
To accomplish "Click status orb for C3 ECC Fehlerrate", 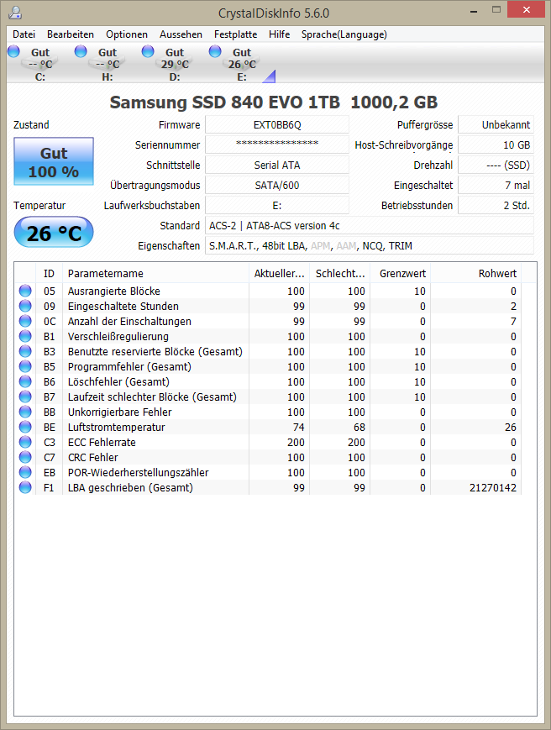I will [x=25, y=442].
